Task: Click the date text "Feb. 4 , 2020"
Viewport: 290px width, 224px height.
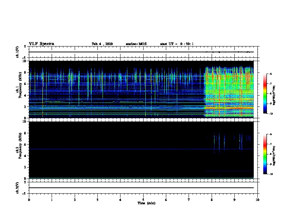Action: 102,44
